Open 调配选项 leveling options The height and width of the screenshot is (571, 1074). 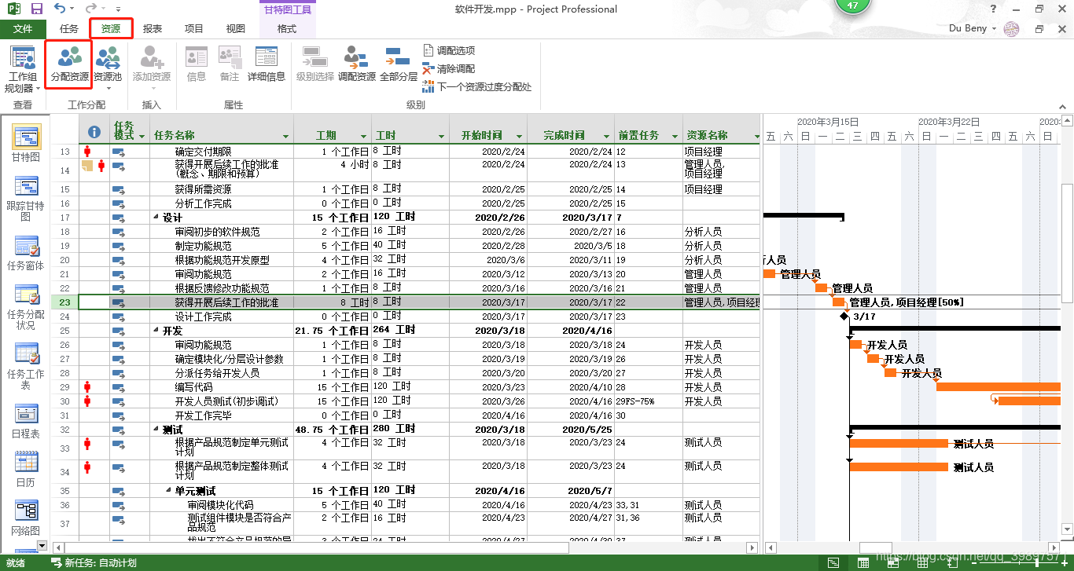449,50
